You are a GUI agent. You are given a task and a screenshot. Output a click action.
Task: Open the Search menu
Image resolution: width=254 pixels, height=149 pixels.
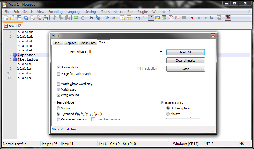(x=28, y=12)
